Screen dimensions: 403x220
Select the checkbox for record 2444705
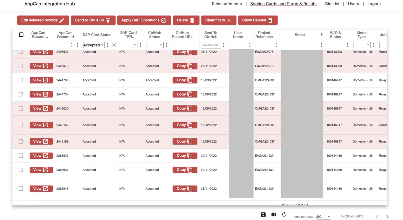[21, 80]
